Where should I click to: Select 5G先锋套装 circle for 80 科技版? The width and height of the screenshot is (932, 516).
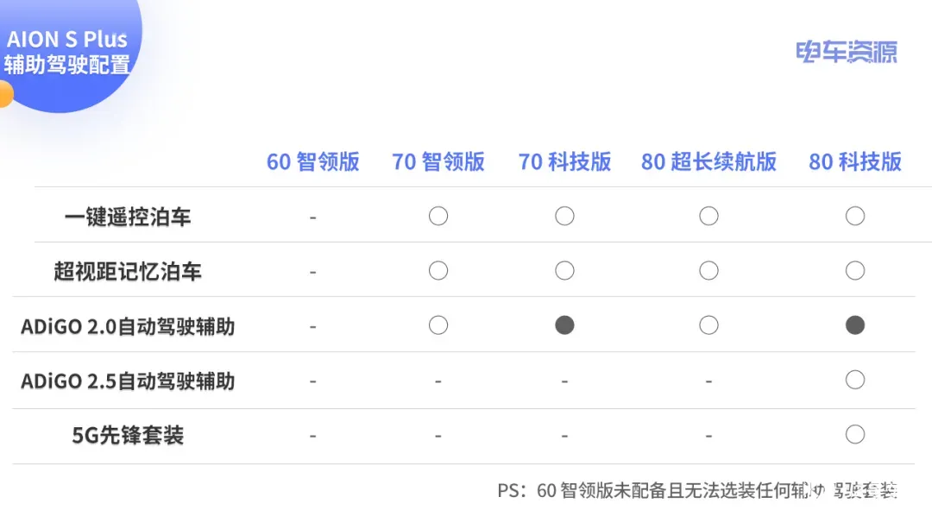(854, 434)
